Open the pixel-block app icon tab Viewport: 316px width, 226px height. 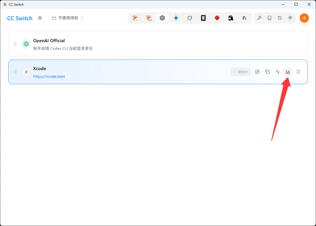point(244,18)
